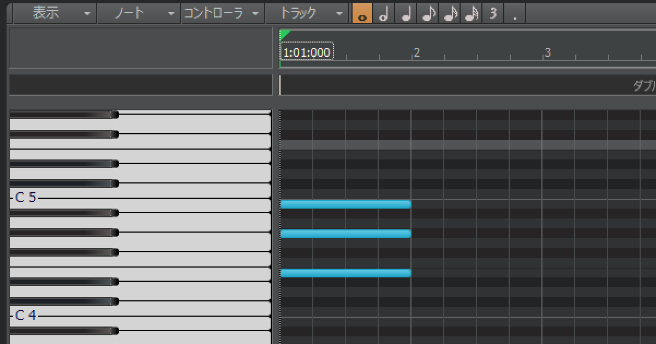The width and height of the screenshot is (656, 344).
Task: Click measure number 2 on the timeline ruler
Action: coord(416,52)
